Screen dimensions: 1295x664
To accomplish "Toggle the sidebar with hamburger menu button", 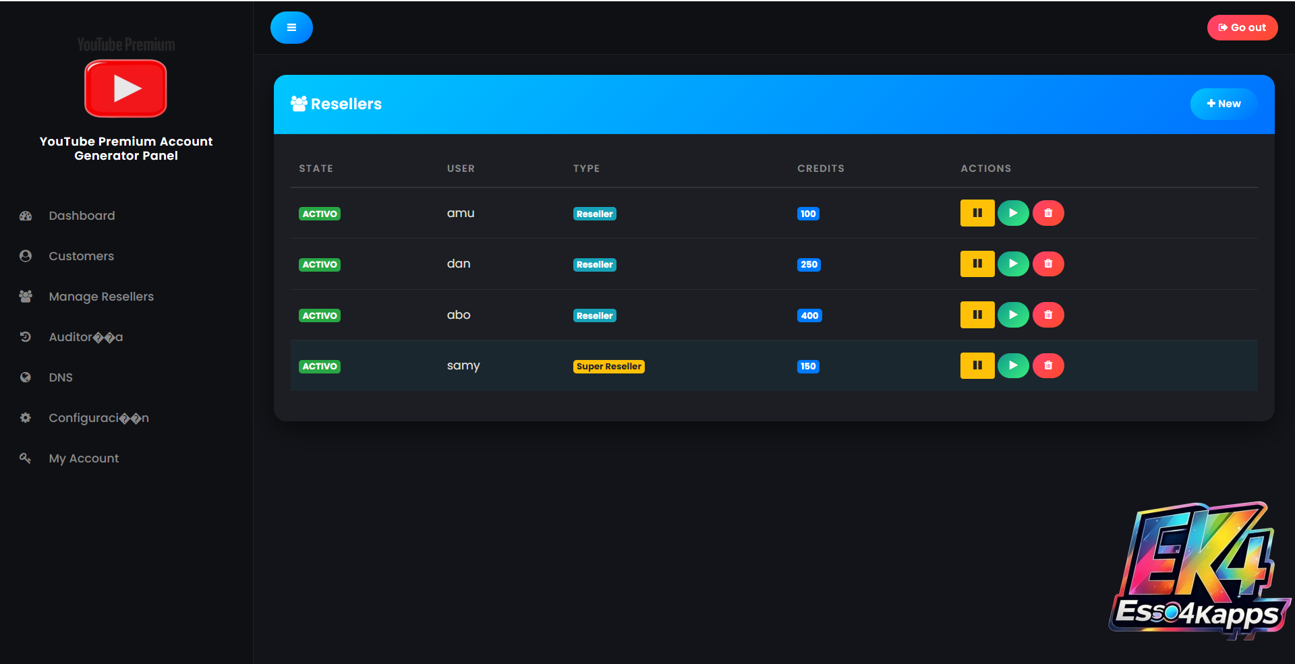I will click(291, 28).
